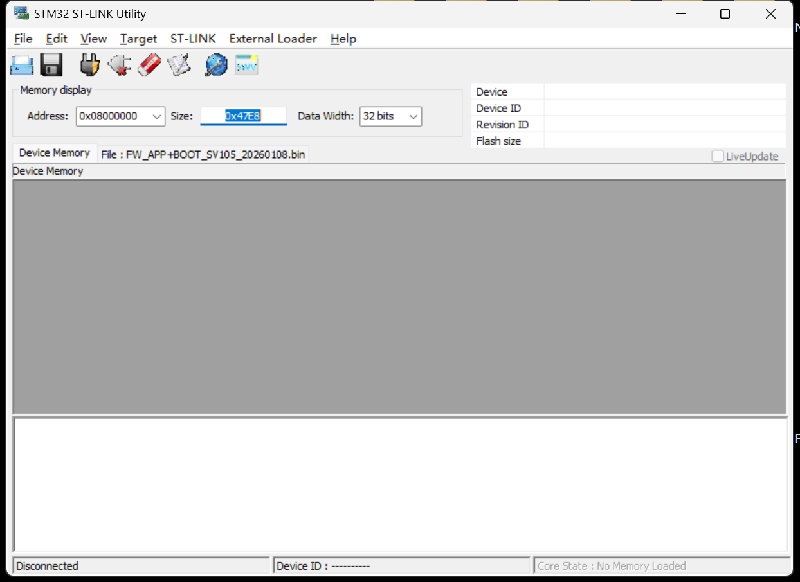The image size is (800, 582).
Task: Connect to the target plug icon
Action: [x=90, y=65]
